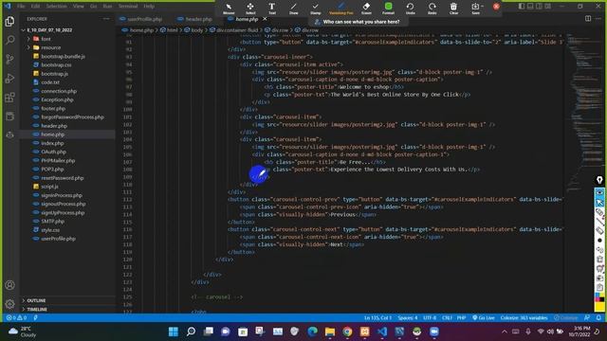Open Run and Debug view
The height and width of the screenshot is (341, 607).
point(10,78)
